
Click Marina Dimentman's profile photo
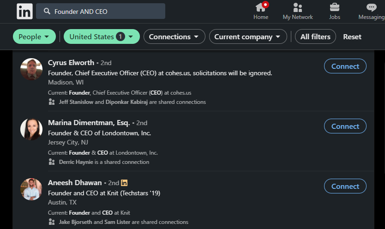pyautogui.click(x=31, y=129)
